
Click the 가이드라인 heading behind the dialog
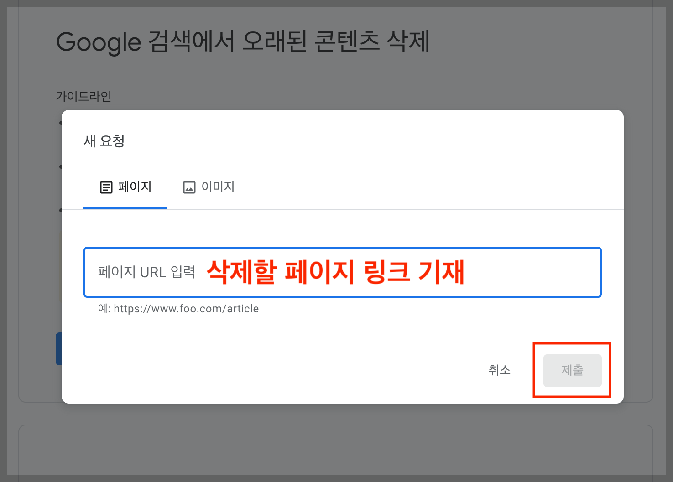(x=83, y=96)
